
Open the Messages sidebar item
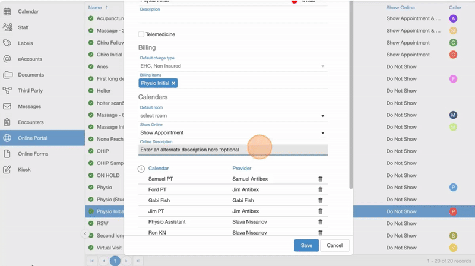29,106
